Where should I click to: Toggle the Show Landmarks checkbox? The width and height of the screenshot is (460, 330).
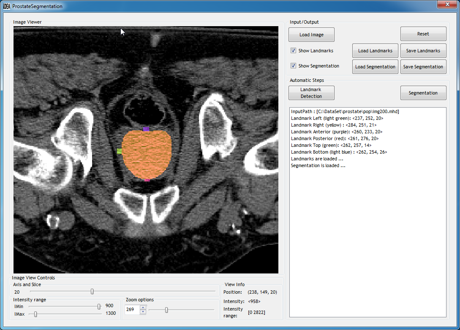click(293, 50)
